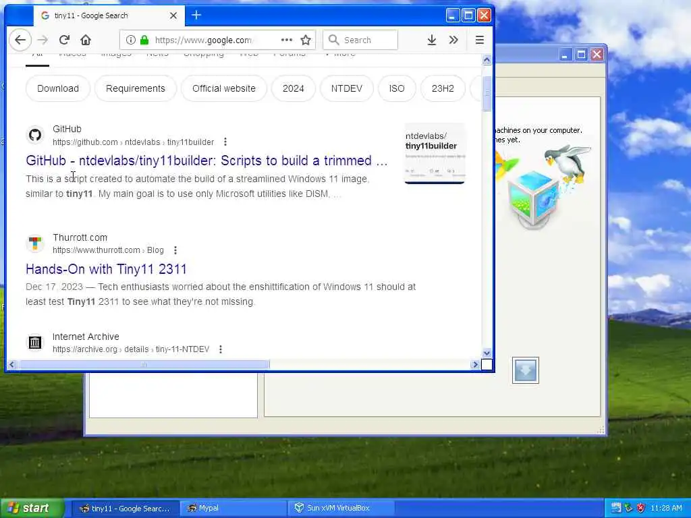This screenshot has height=518, width=691.
Task: Open options for the GitHub result
Action: pyautogui.click(x=225, y=142)
